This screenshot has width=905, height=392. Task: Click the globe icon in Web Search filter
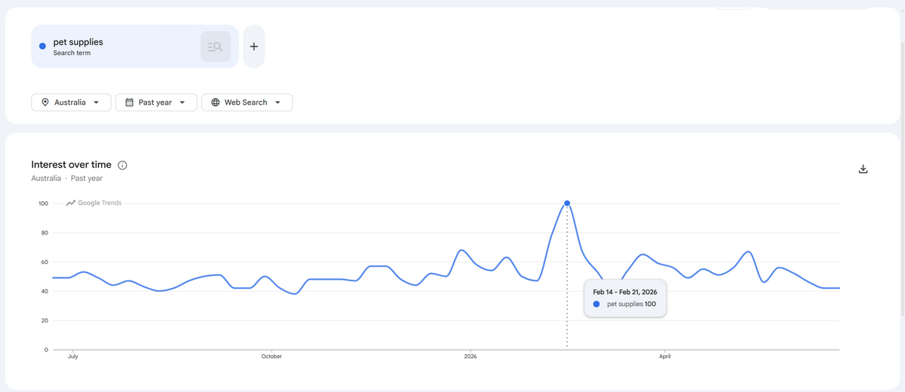tap(216, 103)
